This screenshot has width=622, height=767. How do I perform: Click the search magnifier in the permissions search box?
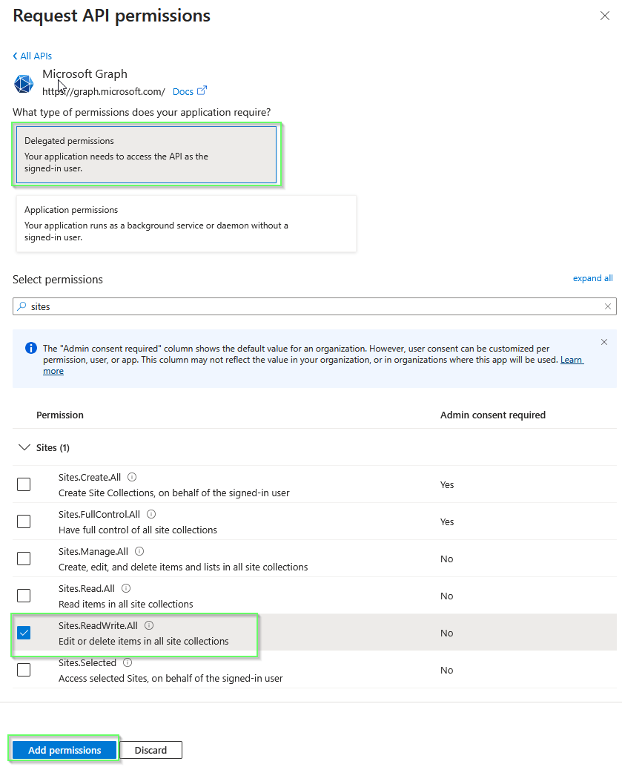click(x=23, y=306)
